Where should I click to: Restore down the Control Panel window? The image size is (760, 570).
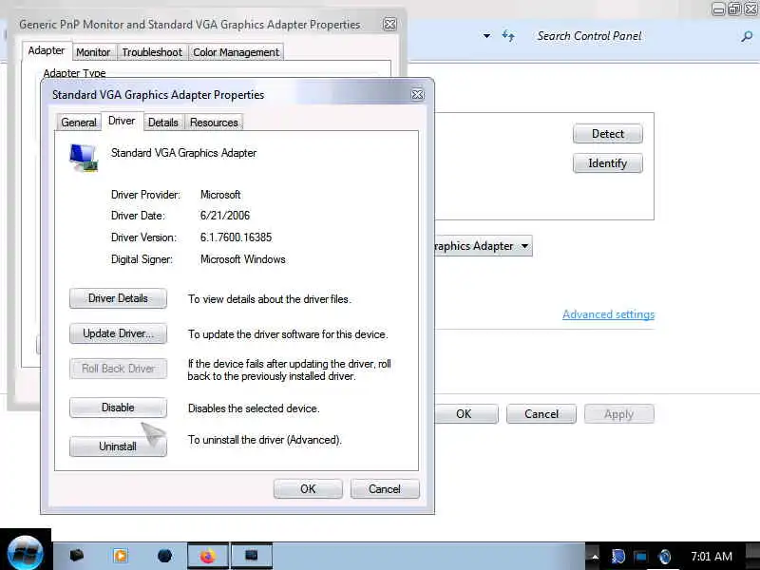click(x=734, y=9)
